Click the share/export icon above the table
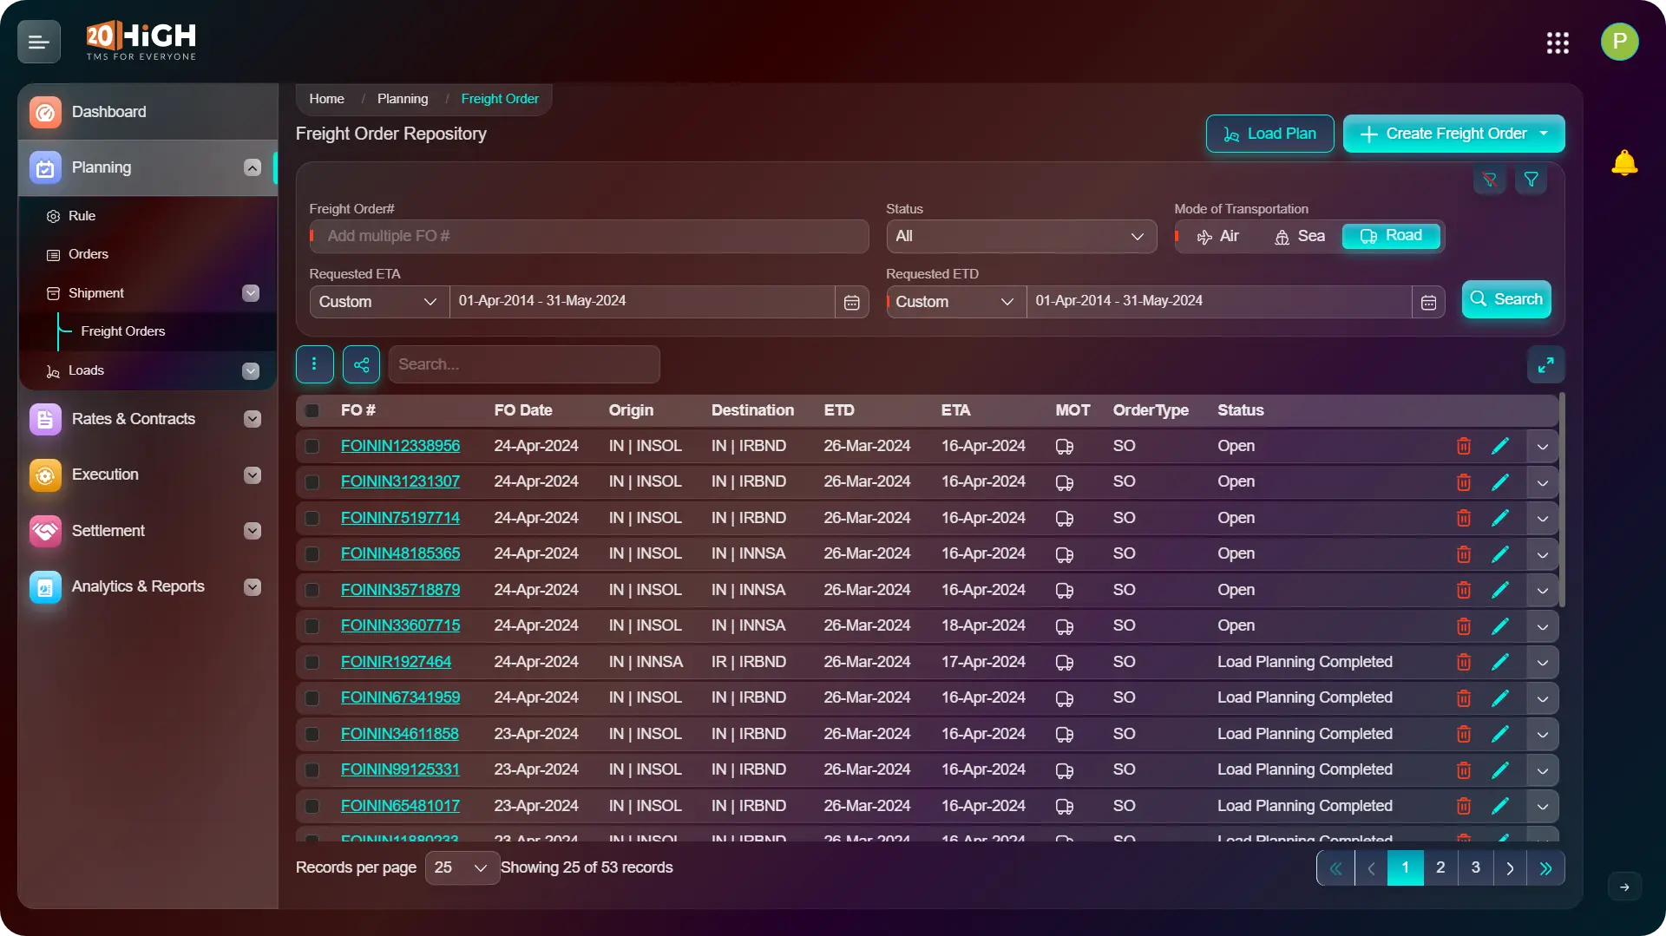The image size is (1666, 936). 361,364
